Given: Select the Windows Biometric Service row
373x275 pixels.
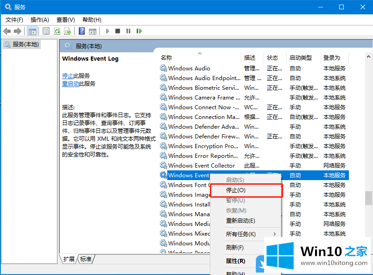Looking at the screenshot, I should pos(254,87).
